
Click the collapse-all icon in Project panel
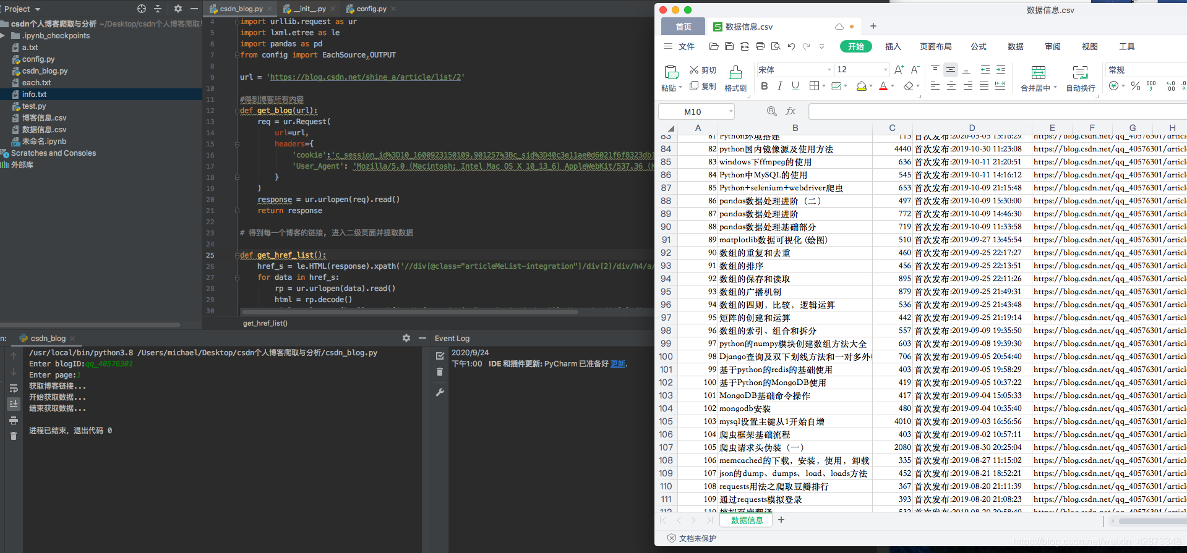(x=158, y=9)
